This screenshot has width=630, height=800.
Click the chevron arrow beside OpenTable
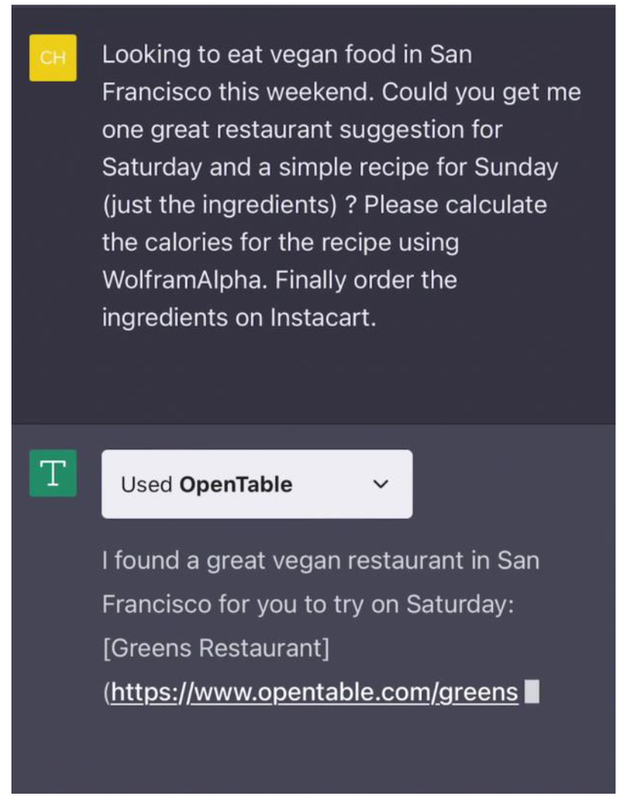(x=381, y=484)
